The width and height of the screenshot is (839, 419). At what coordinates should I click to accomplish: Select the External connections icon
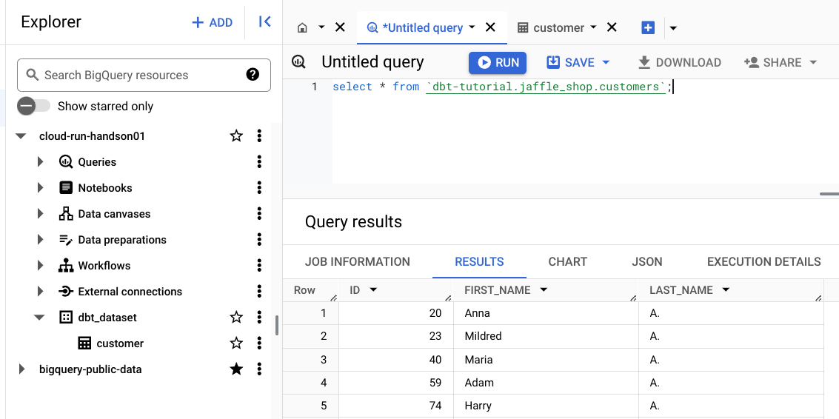point(66,291)
